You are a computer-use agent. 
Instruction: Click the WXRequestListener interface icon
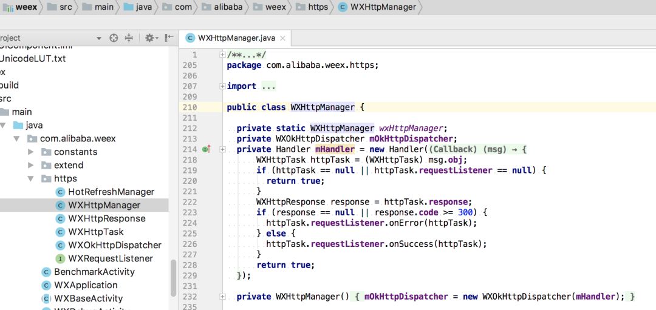(x=60, y=258)
